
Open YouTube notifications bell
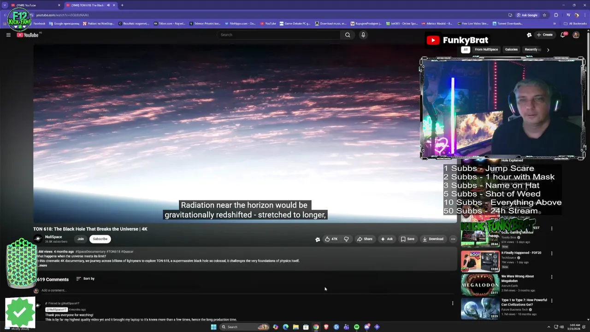(x=563, y=35)
